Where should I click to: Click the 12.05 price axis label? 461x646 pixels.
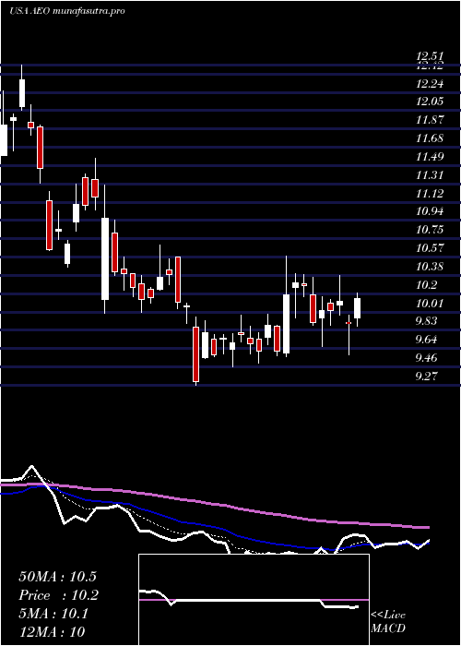[x=430, y=102]
